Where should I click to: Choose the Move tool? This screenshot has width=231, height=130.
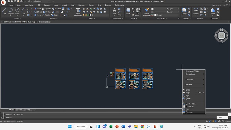coord(38,15)
